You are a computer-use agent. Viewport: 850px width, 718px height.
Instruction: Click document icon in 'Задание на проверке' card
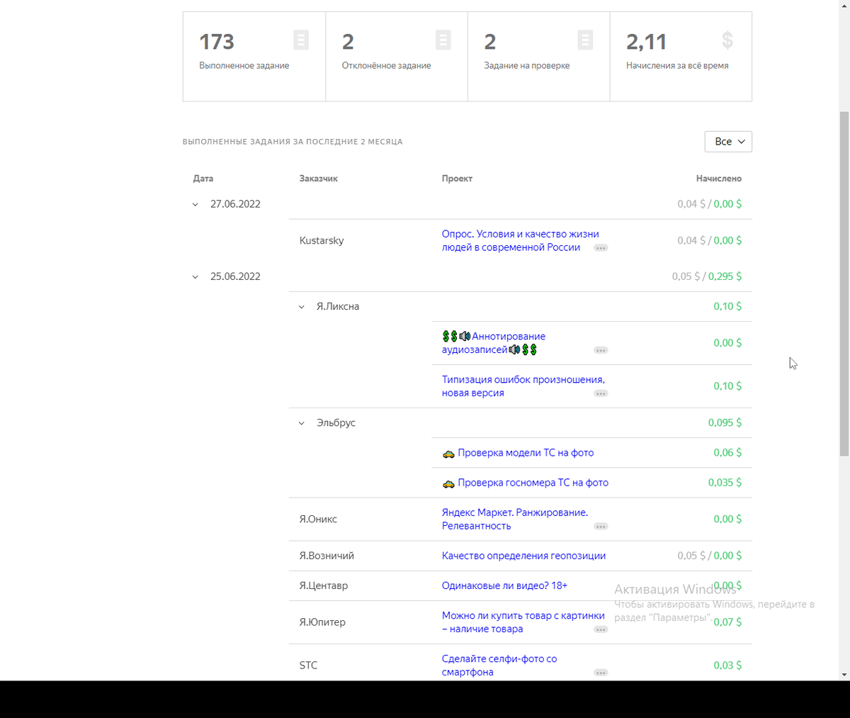[x=585, y=40]
